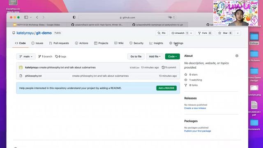
Task: Click the philosophy.txt file icon
Action: tap(21, 76)
